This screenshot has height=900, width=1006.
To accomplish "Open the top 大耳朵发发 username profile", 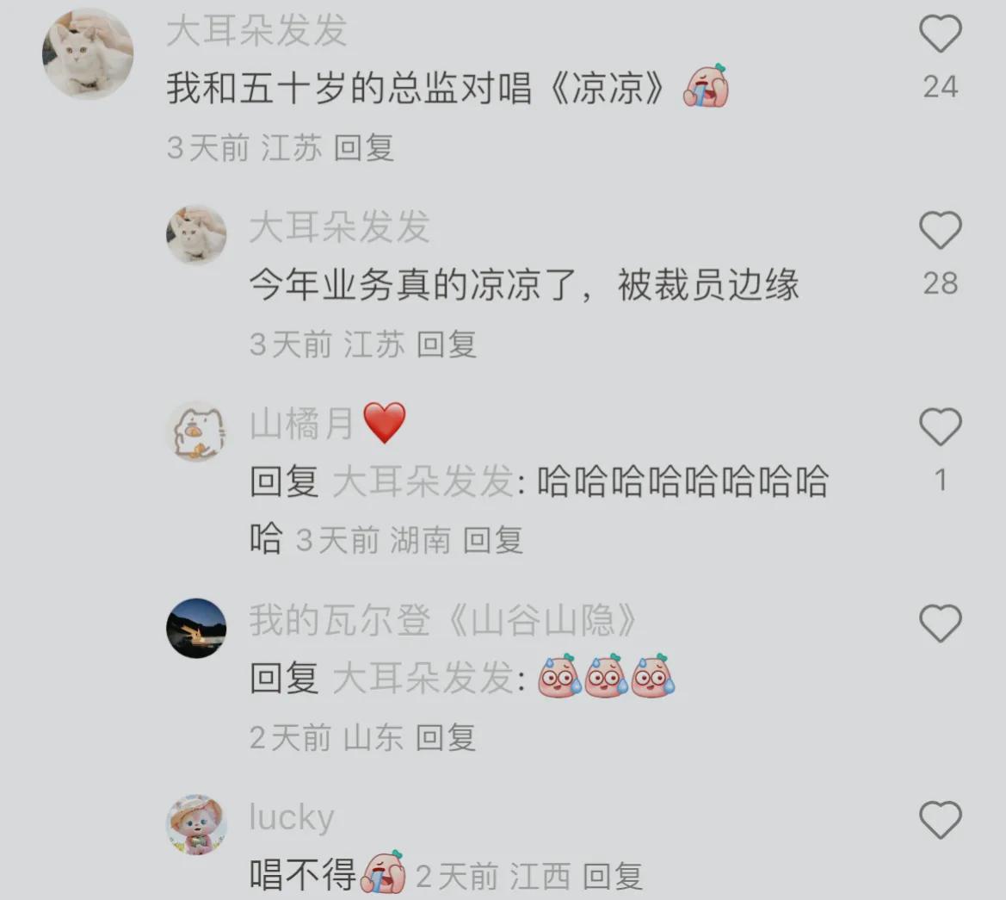I will pyautogui.click(x=256, y=31).
